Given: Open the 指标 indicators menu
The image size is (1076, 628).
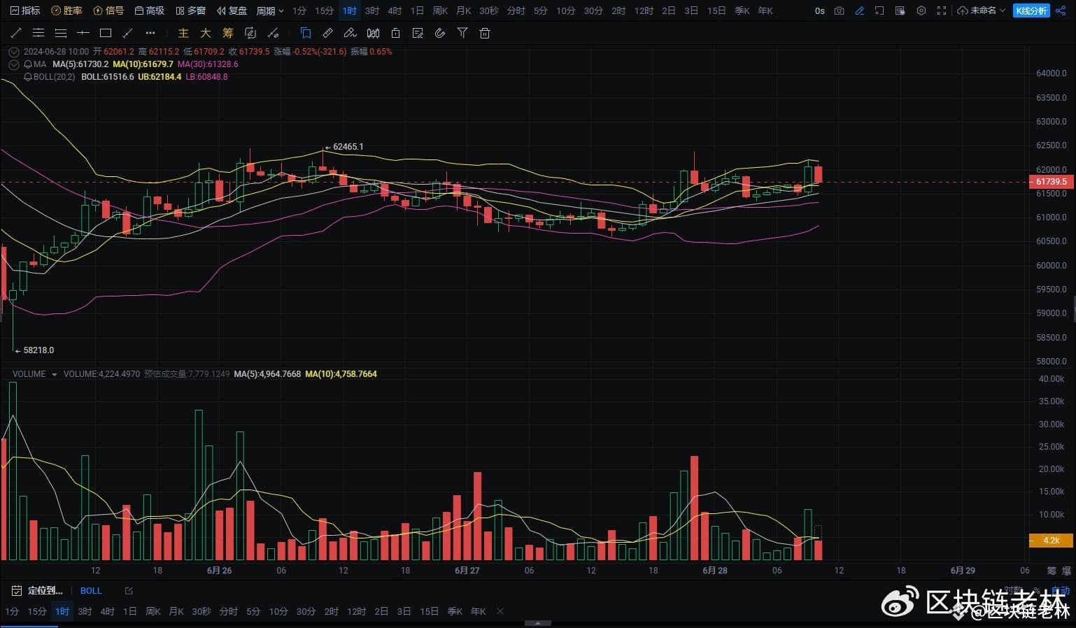Looking at the screenshot, I should (25, 10).
